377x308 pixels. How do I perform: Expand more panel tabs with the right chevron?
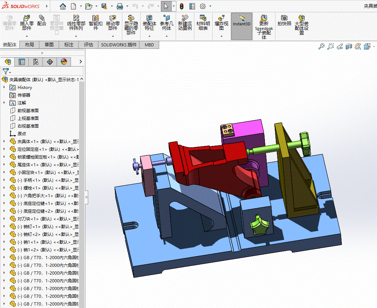coord(80,62)
